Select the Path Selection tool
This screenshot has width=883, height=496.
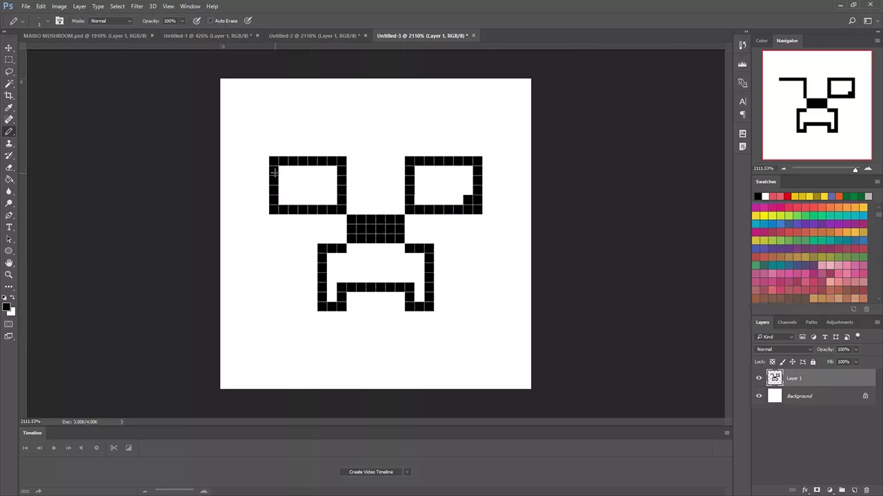click(x=9, y=239)
